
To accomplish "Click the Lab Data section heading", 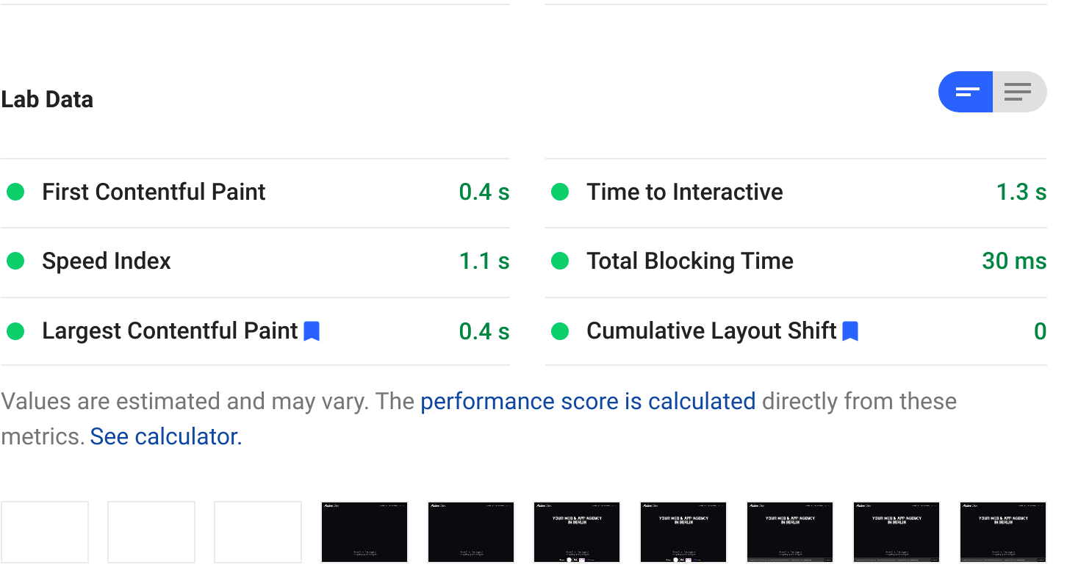I will tap(47, 100).
